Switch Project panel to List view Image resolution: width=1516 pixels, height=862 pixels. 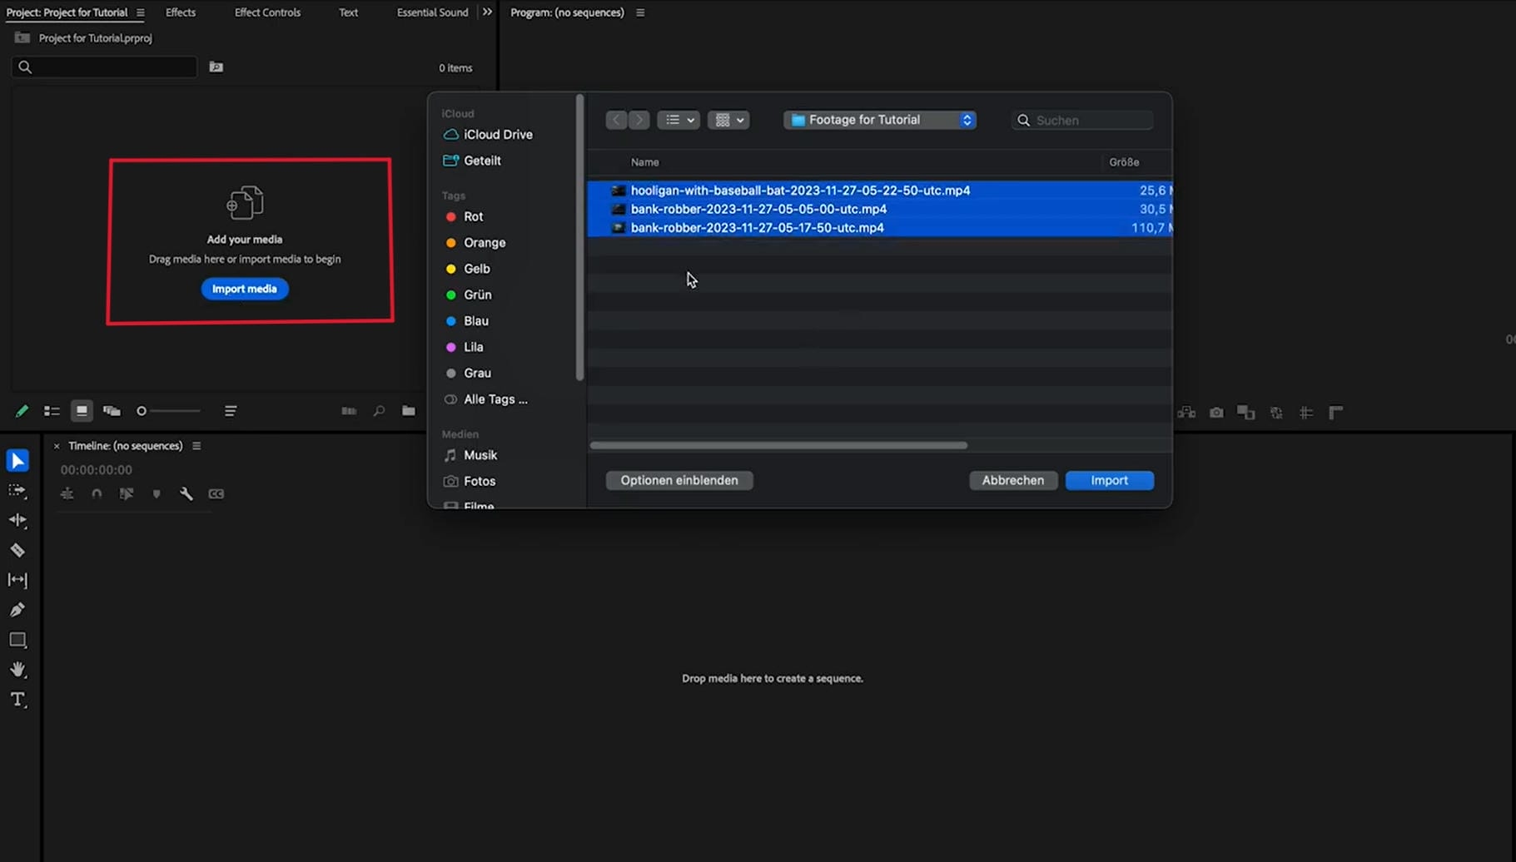click(52, 411)
